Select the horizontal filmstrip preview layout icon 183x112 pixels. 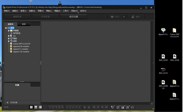(36, 107)
